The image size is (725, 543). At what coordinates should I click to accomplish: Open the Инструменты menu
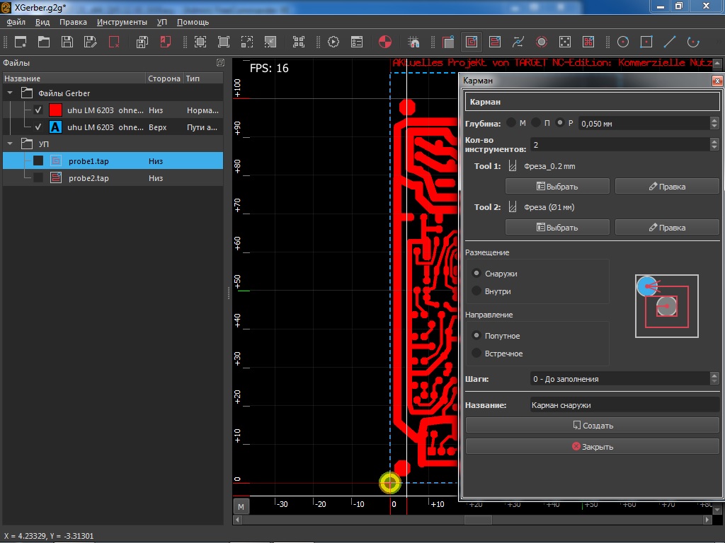point(122,22)
